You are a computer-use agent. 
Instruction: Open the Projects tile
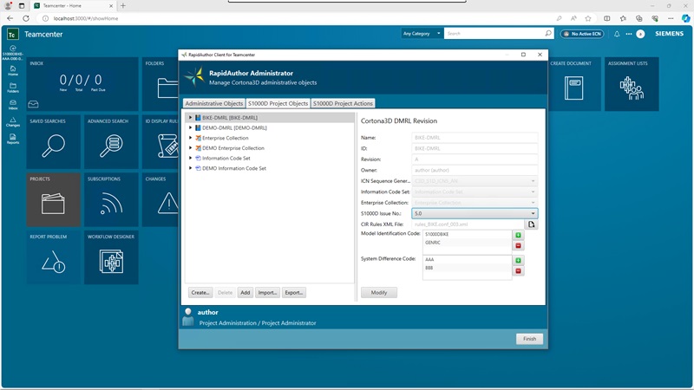tap(53, 199)
